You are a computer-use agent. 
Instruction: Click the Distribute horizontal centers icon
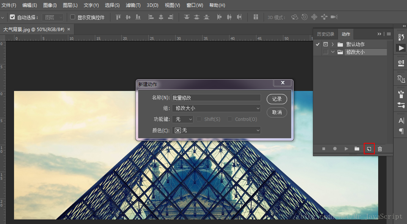tap(229, 17)
